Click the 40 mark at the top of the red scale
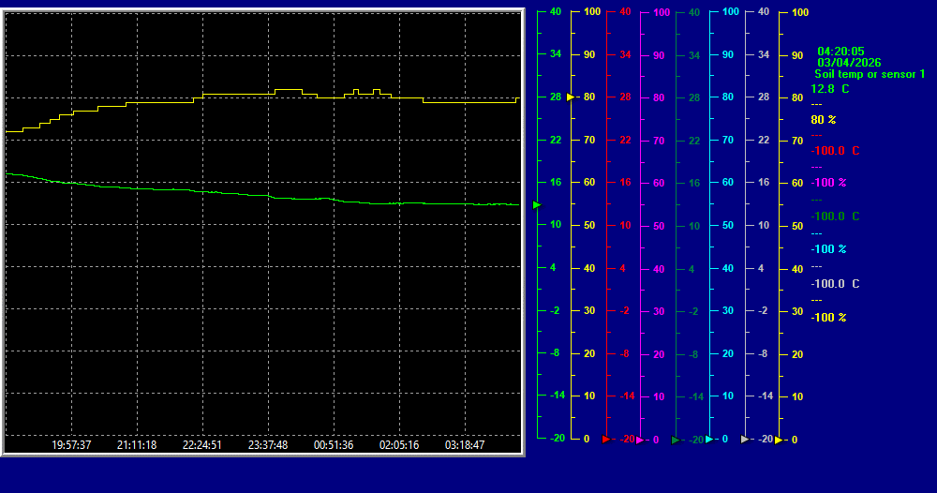 (x=625, y=12)
